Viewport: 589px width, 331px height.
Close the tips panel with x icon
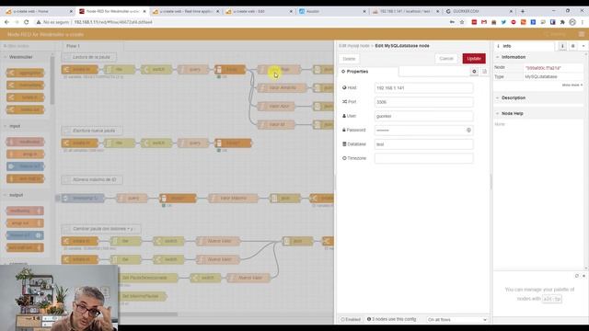583,276
